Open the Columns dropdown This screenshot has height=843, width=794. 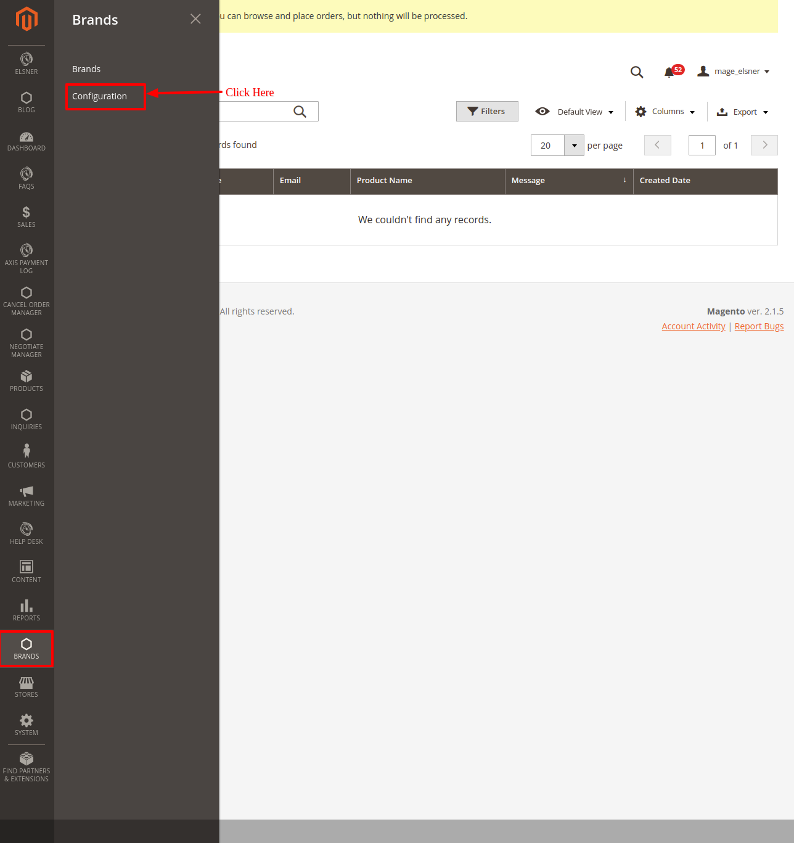(x=666, y=112)
